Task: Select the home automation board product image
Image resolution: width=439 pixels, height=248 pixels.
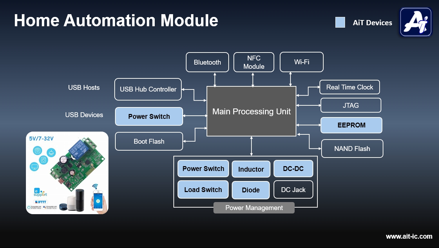Action: pos(67,173)
